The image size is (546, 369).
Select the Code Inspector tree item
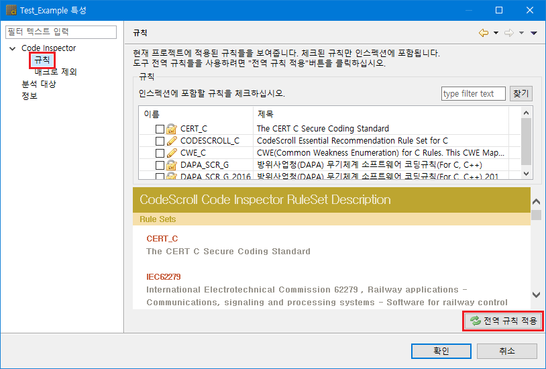(x=48, y=48)
